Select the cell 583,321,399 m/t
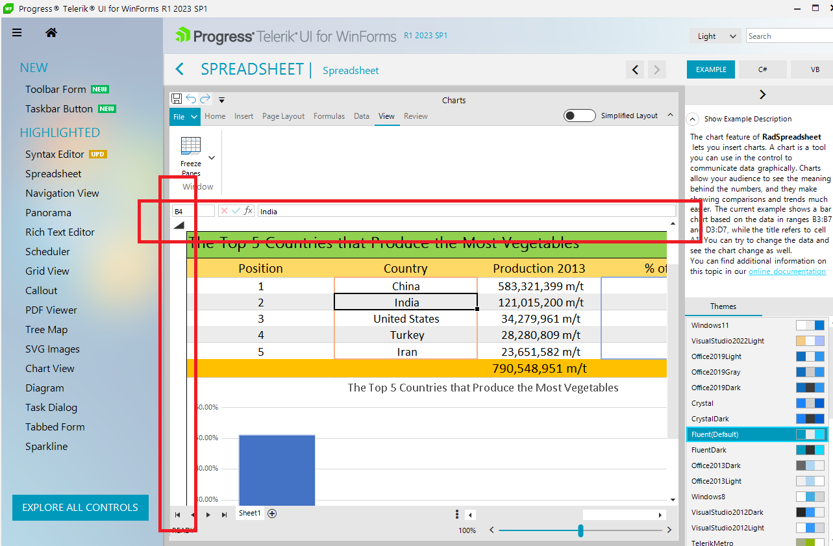833x546 pixels. pyautogui.click(x=540, y=286)
